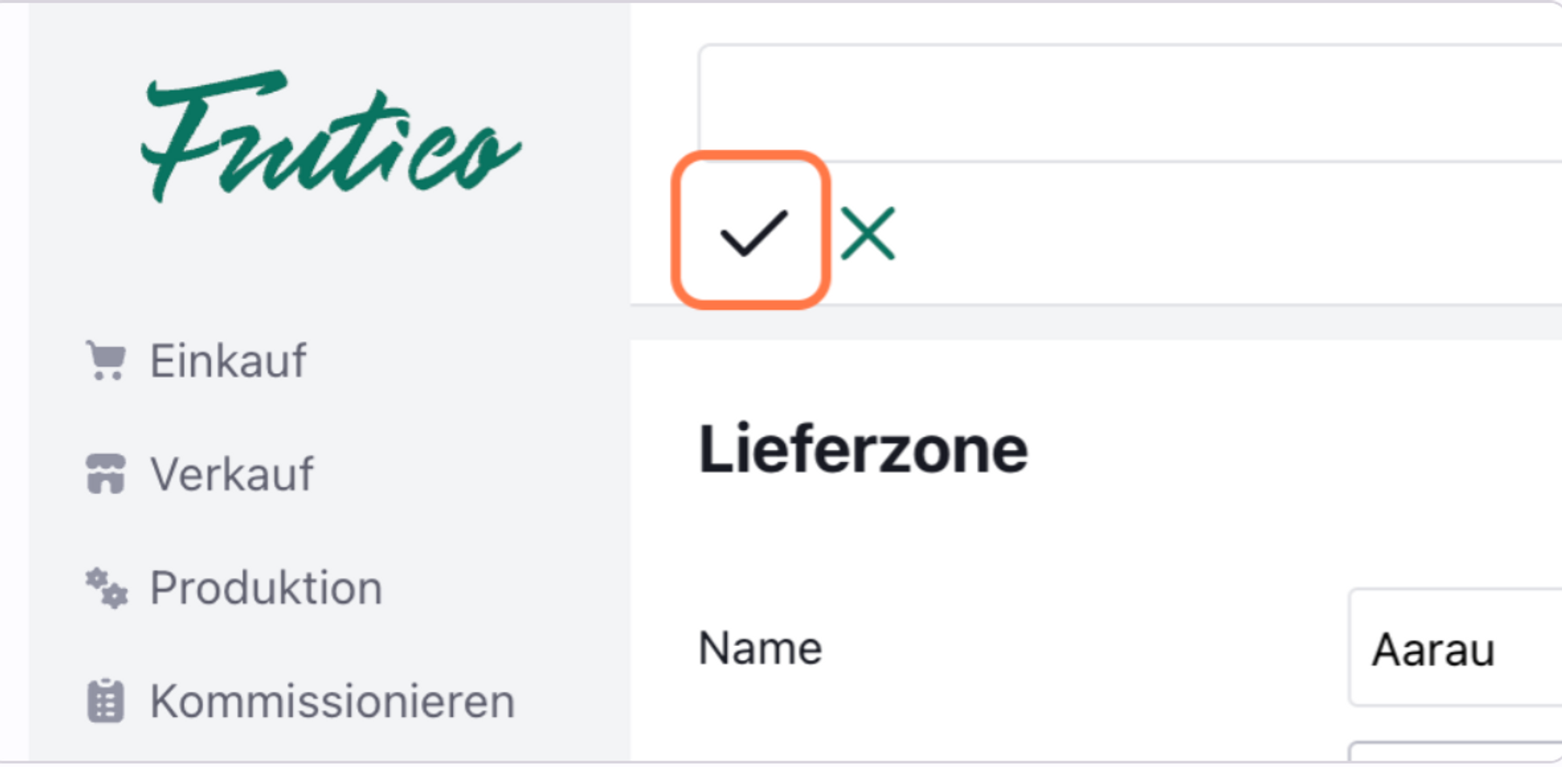The height and width of the screenshot is (767, 1562).
Task: Click the green X cancel icon
Action: (x=868, y=233)
